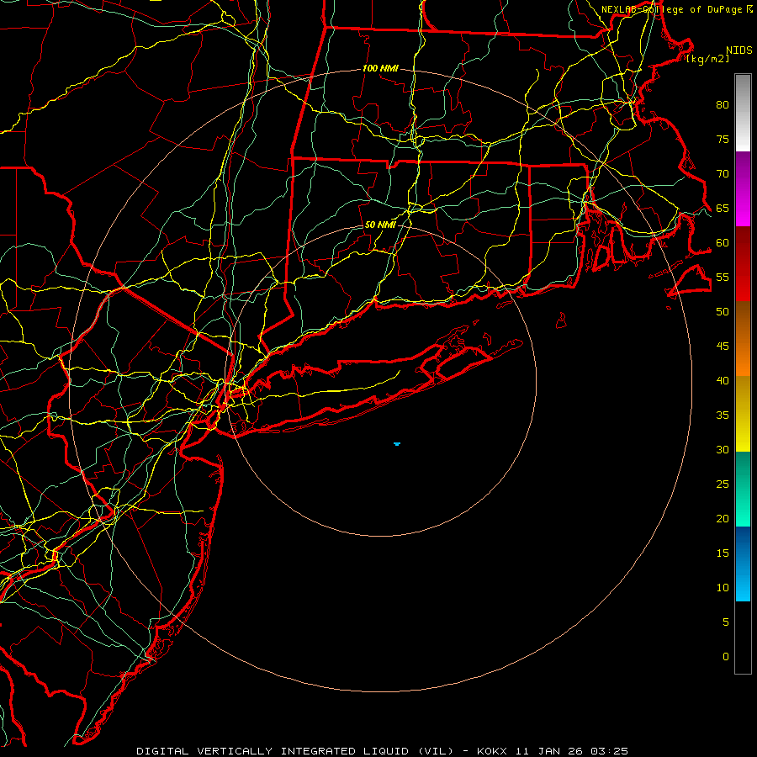The image size is (757, 757).
Task: Click the "11 JAN 26 03:25" timestamp
Action: click(572, 751)
